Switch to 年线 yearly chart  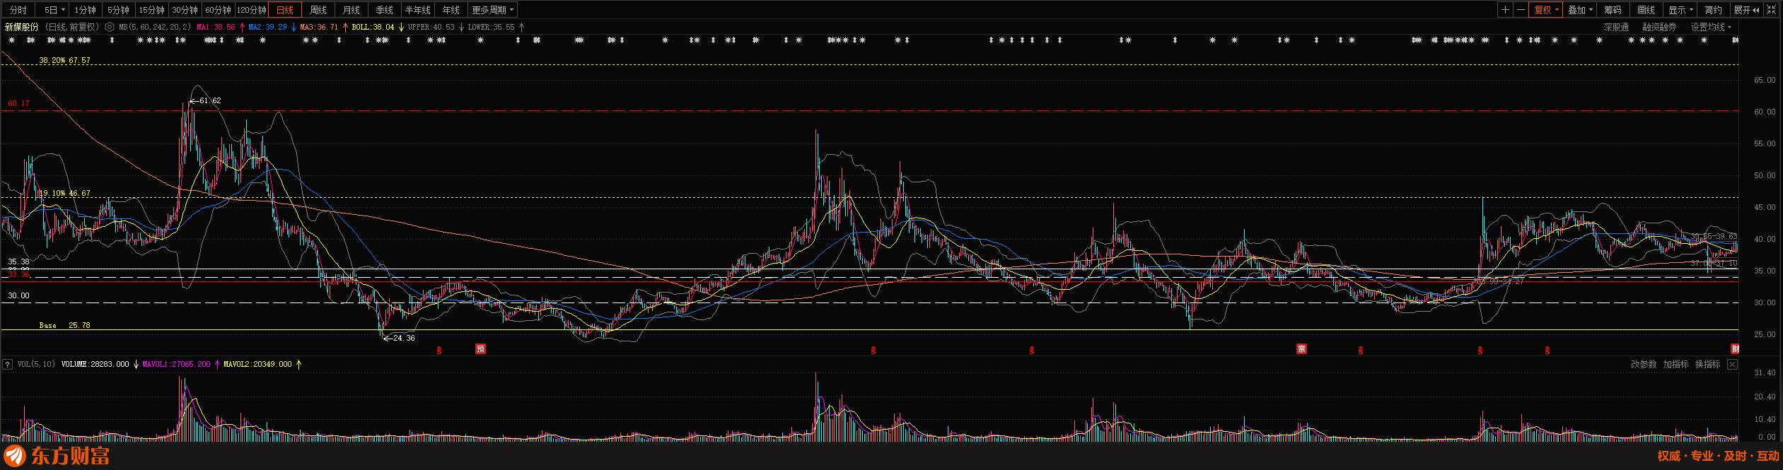point(451,10)
